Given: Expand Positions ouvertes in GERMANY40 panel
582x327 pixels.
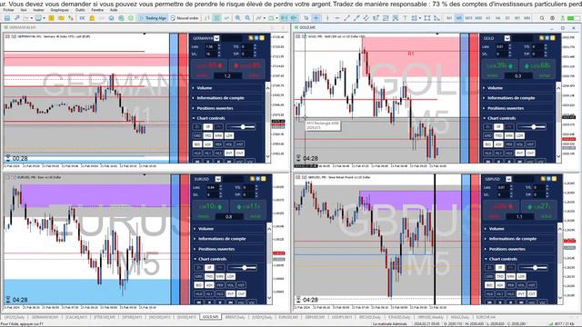Looking at the screenshot, I should [227, 108].
